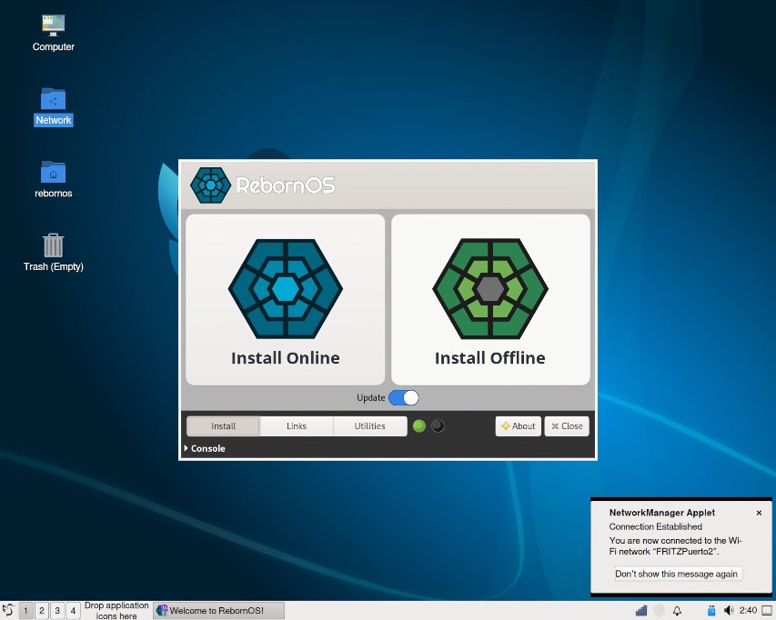
Task: Click the dark status indicator dot
Action: pos(438,425)
